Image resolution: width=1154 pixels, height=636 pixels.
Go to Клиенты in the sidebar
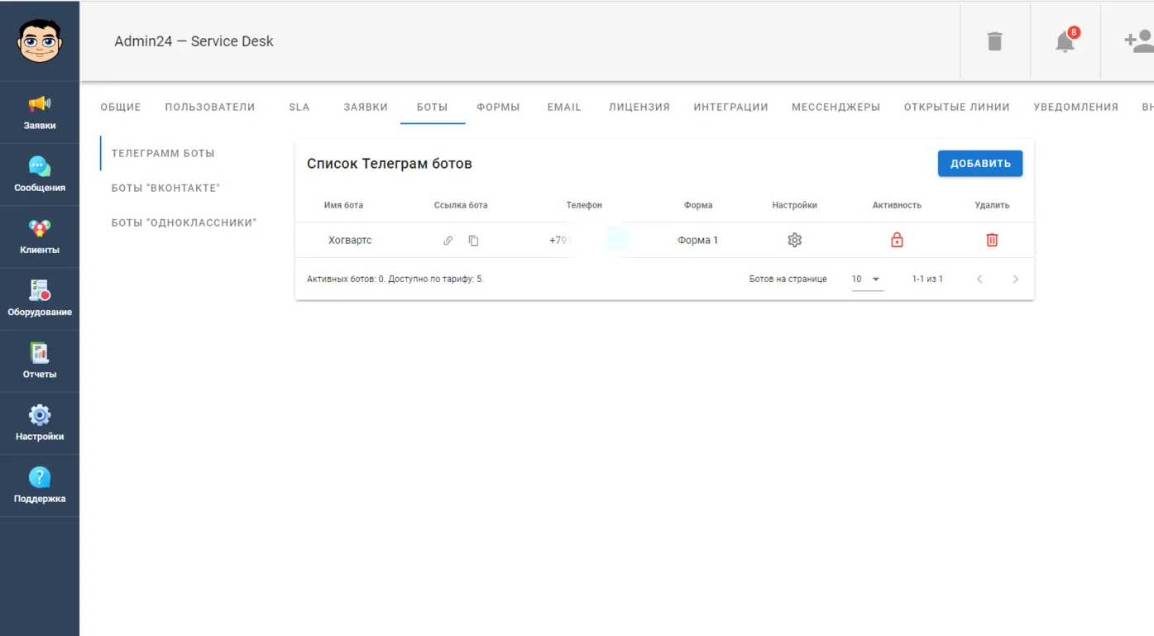click(x=40, y=237)
